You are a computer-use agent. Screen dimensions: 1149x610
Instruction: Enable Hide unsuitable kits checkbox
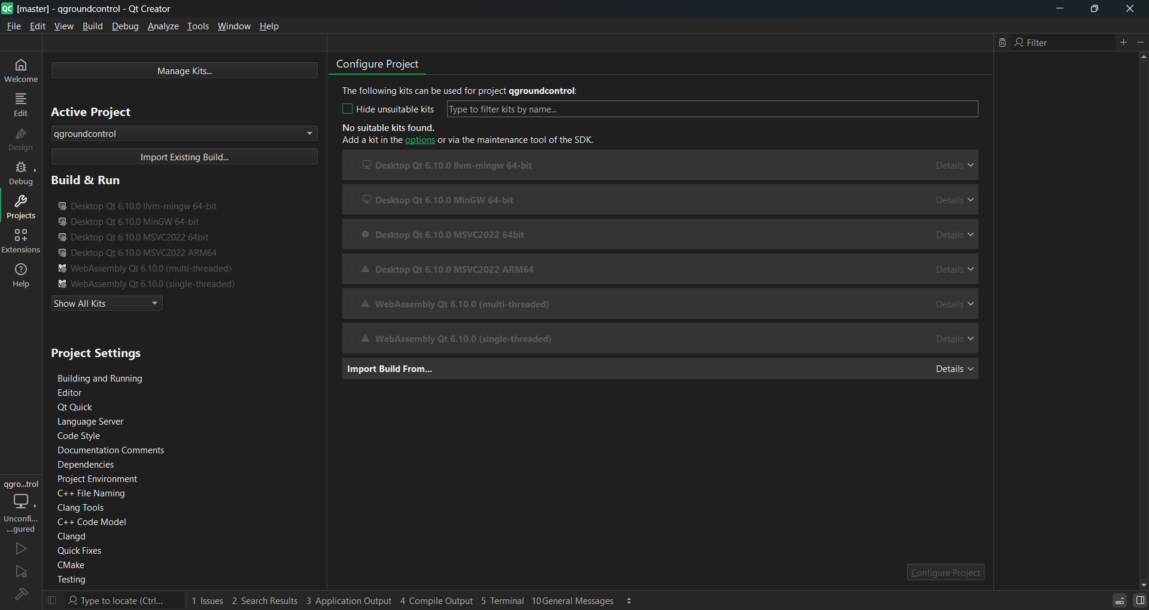(x=347, y=109)
